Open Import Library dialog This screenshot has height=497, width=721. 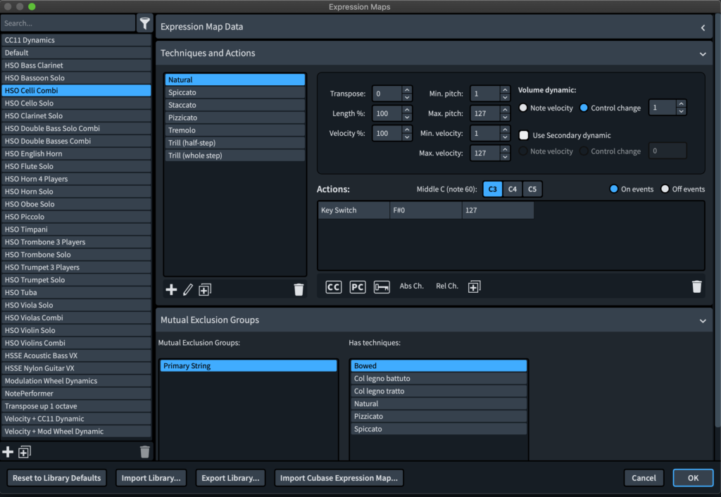click(151, 478)
